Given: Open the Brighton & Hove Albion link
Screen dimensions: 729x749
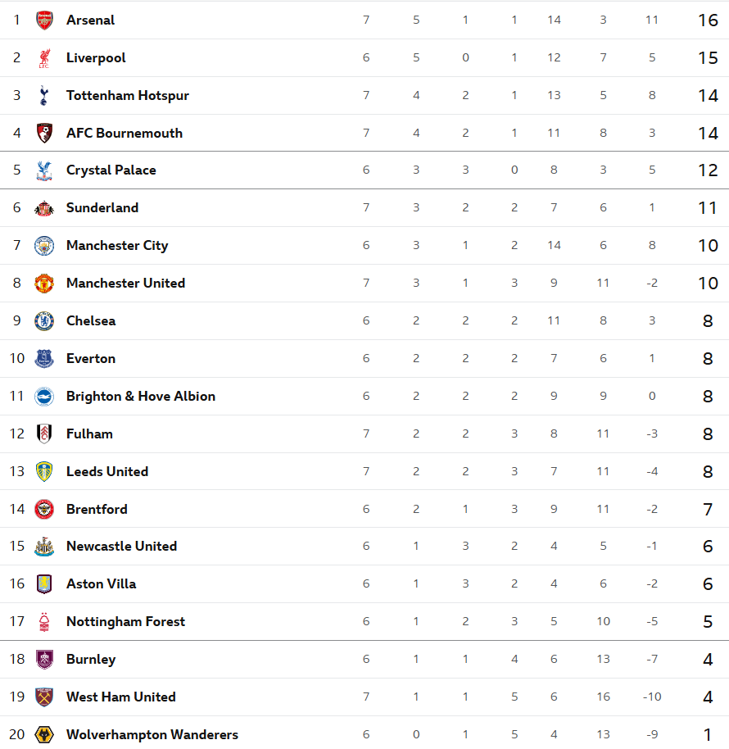Looking at the screenshot, I should pos(141,397).
